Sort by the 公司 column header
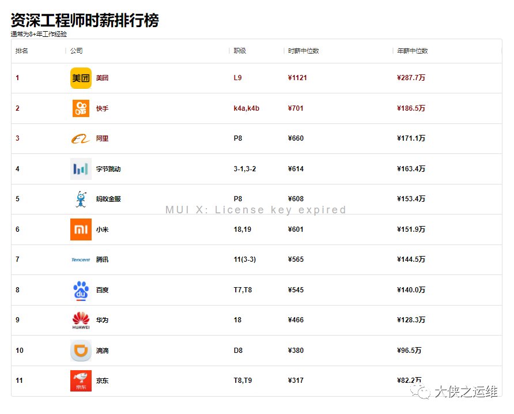The width and height of the screenshot is (514, 414). tap(76, 51)
